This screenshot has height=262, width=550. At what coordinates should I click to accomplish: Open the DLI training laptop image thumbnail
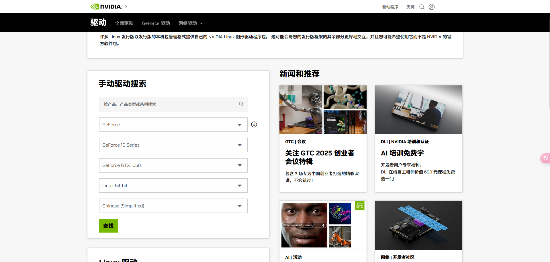pyautogui.click(x=419, y=110)
